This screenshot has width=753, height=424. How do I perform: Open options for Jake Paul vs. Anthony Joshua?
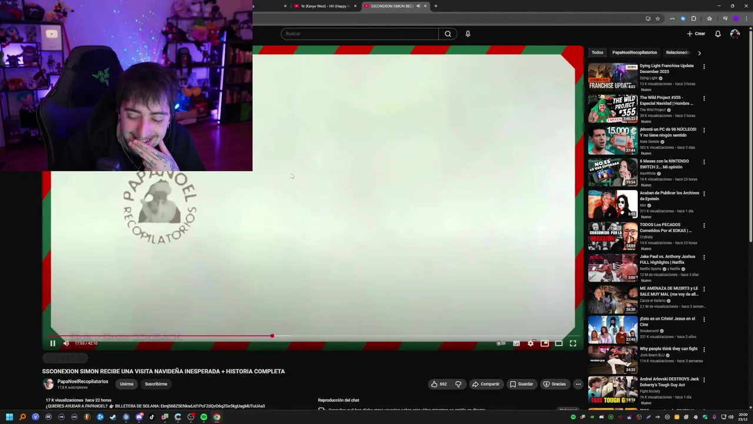click(x=704, y=257)
